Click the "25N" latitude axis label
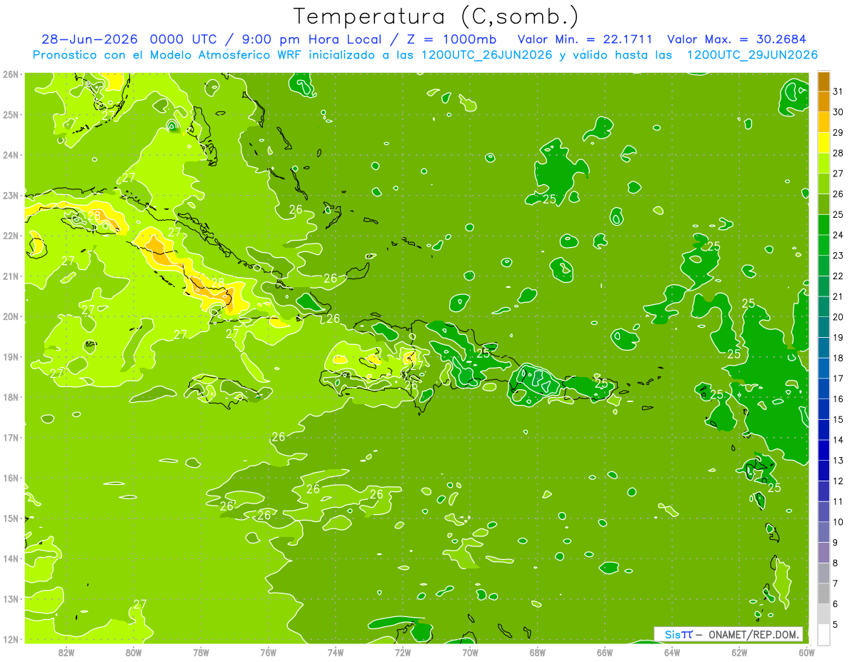 click(11, 114)
